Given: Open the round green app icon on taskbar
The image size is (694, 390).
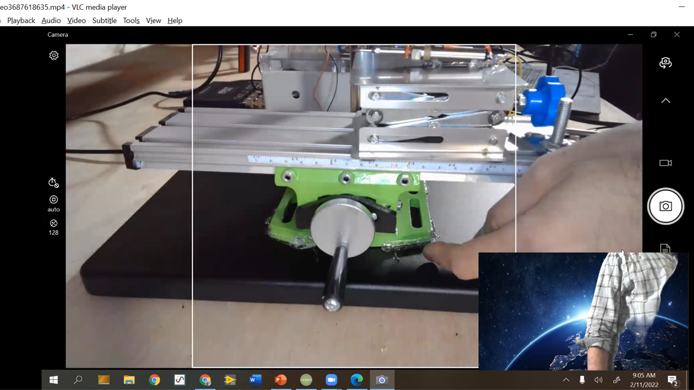Looking at the screenshot, I should pos(306,380).
